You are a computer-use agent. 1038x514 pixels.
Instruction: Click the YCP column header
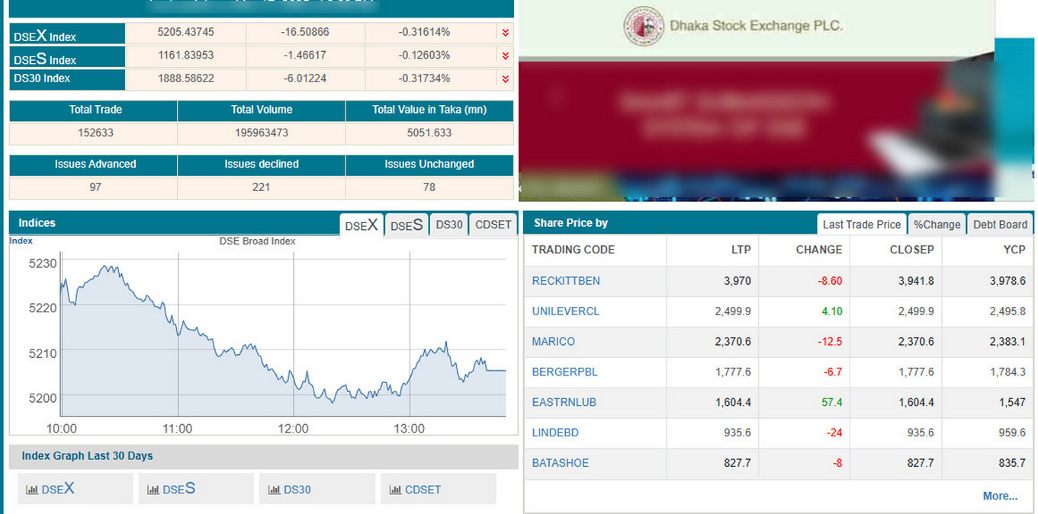(x=1014, y=250)
